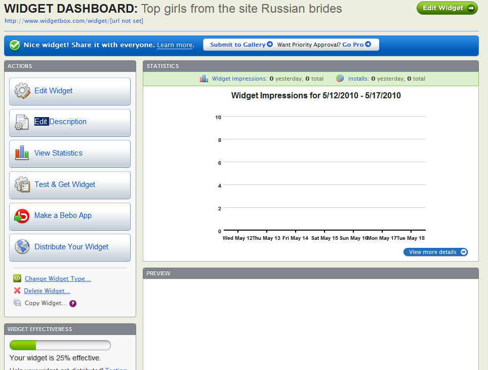The width and height of the screenshot is (488, 370).
Task: Click the Change Widget Type link
Action: tap(58, 279)
